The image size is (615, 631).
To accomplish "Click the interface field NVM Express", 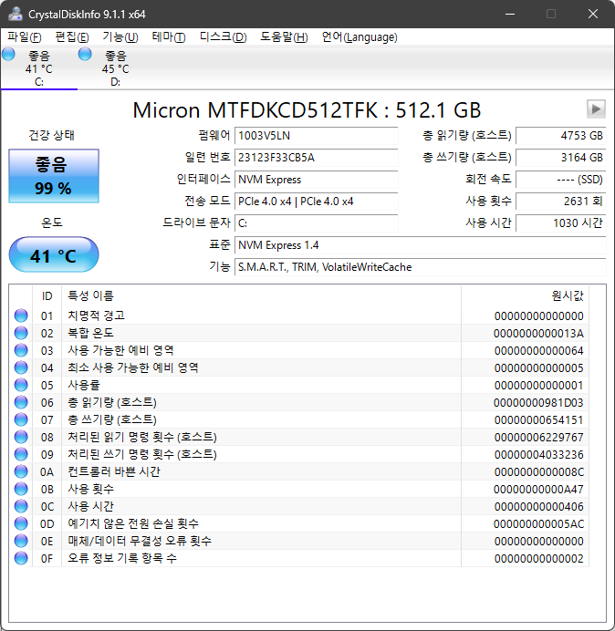I will (x=316, y=180).
